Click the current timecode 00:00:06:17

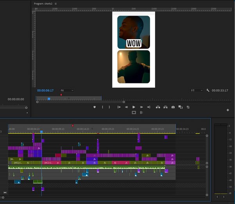[45, 90]
